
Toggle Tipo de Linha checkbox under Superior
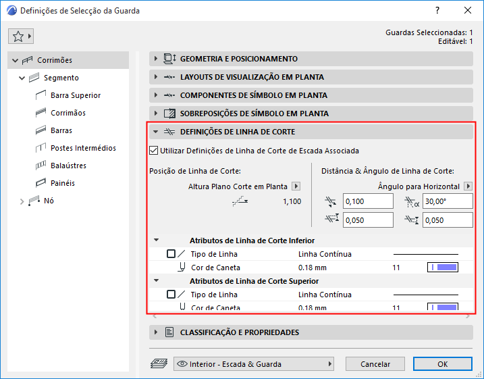(x=171, y=295)
